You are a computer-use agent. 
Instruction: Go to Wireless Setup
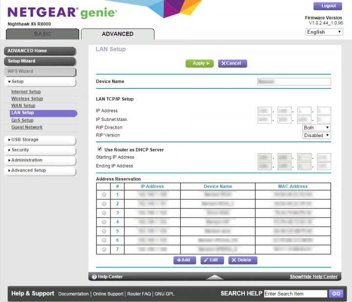[x=27, y=99]
